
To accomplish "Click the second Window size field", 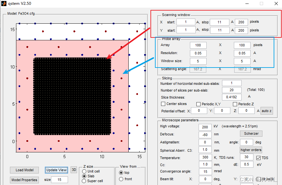I will click(242, 61).
